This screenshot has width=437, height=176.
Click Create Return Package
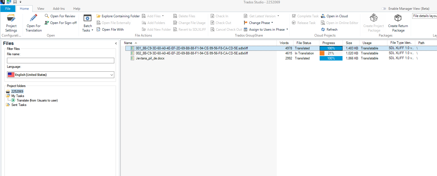coord(398,23)
